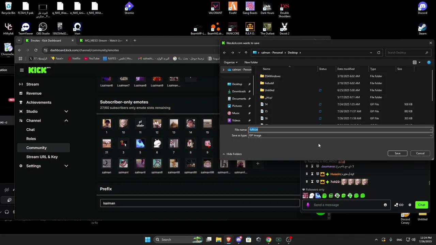Viewport: 436px width, 245px height.
Task: Click the Windows Start button
Action: (148, 240)
